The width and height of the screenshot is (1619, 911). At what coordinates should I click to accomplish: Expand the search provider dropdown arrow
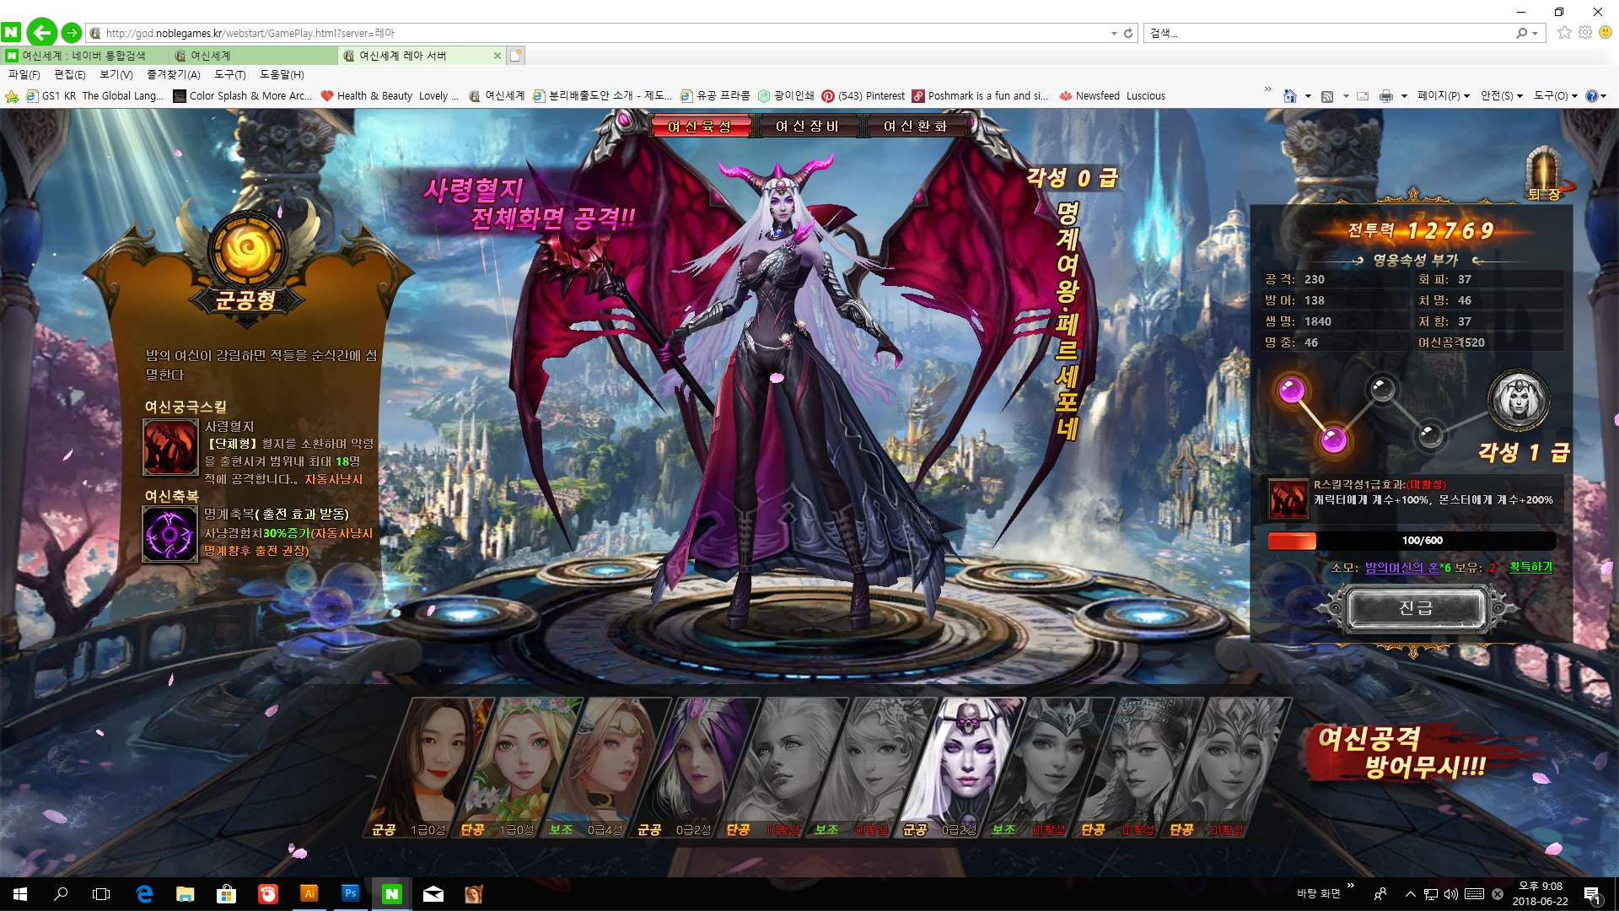click(x=1536, y=33)
